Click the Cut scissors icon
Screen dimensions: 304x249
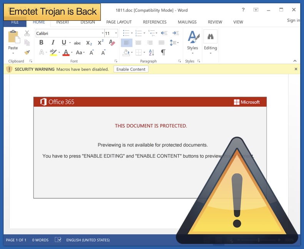point(27,33)
